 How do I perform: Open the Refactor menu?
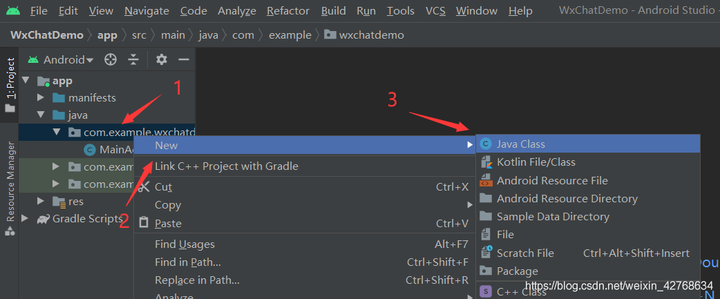(288, 11)
